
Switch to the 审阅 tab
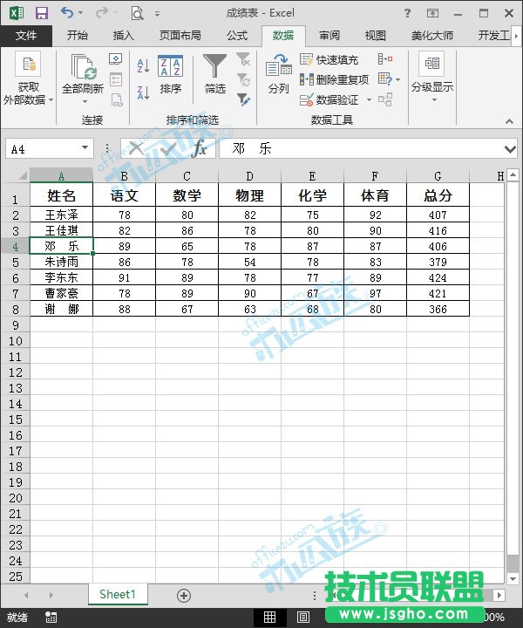[x=329, y=36]
